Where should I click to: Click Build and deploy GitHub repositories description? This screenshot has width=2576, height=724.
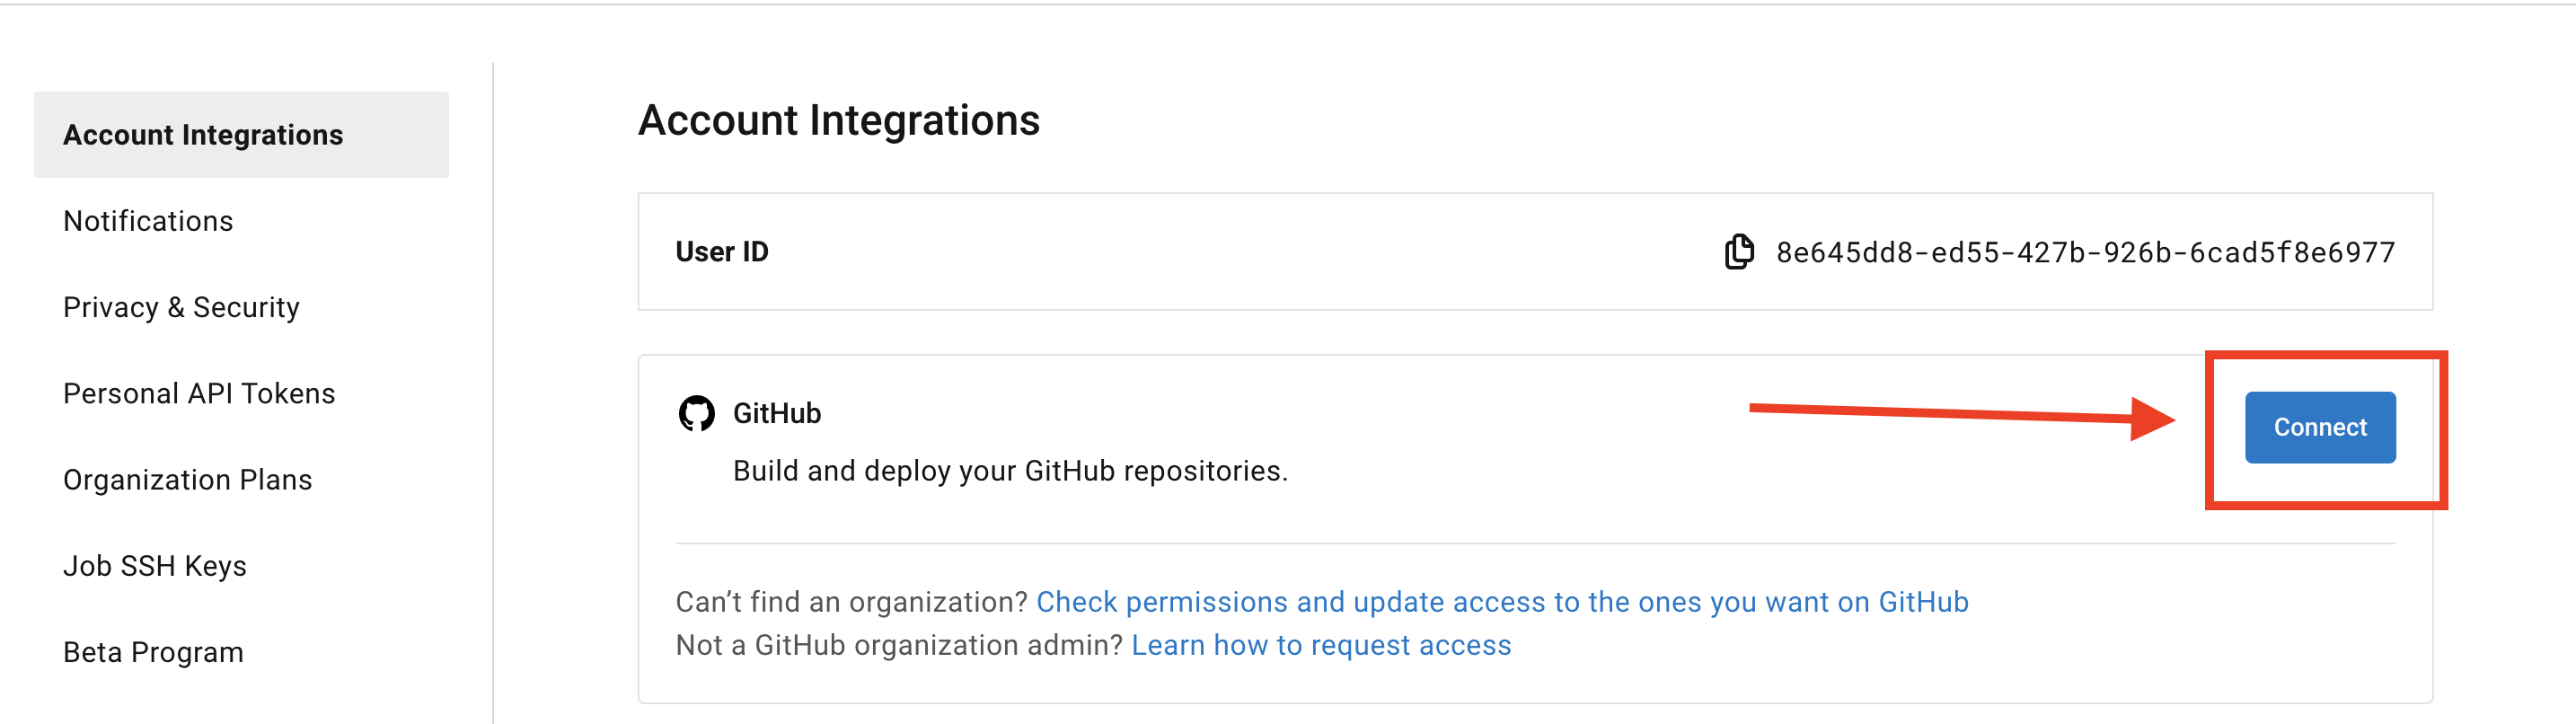pos(1010,471)
